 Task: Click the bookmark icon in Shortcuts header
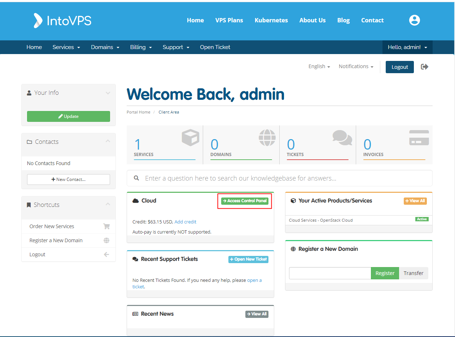point(29,205)
